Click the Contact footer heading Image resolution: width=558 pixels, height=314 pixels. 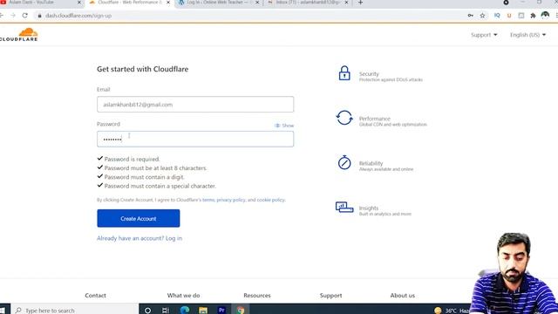point(95,295)
